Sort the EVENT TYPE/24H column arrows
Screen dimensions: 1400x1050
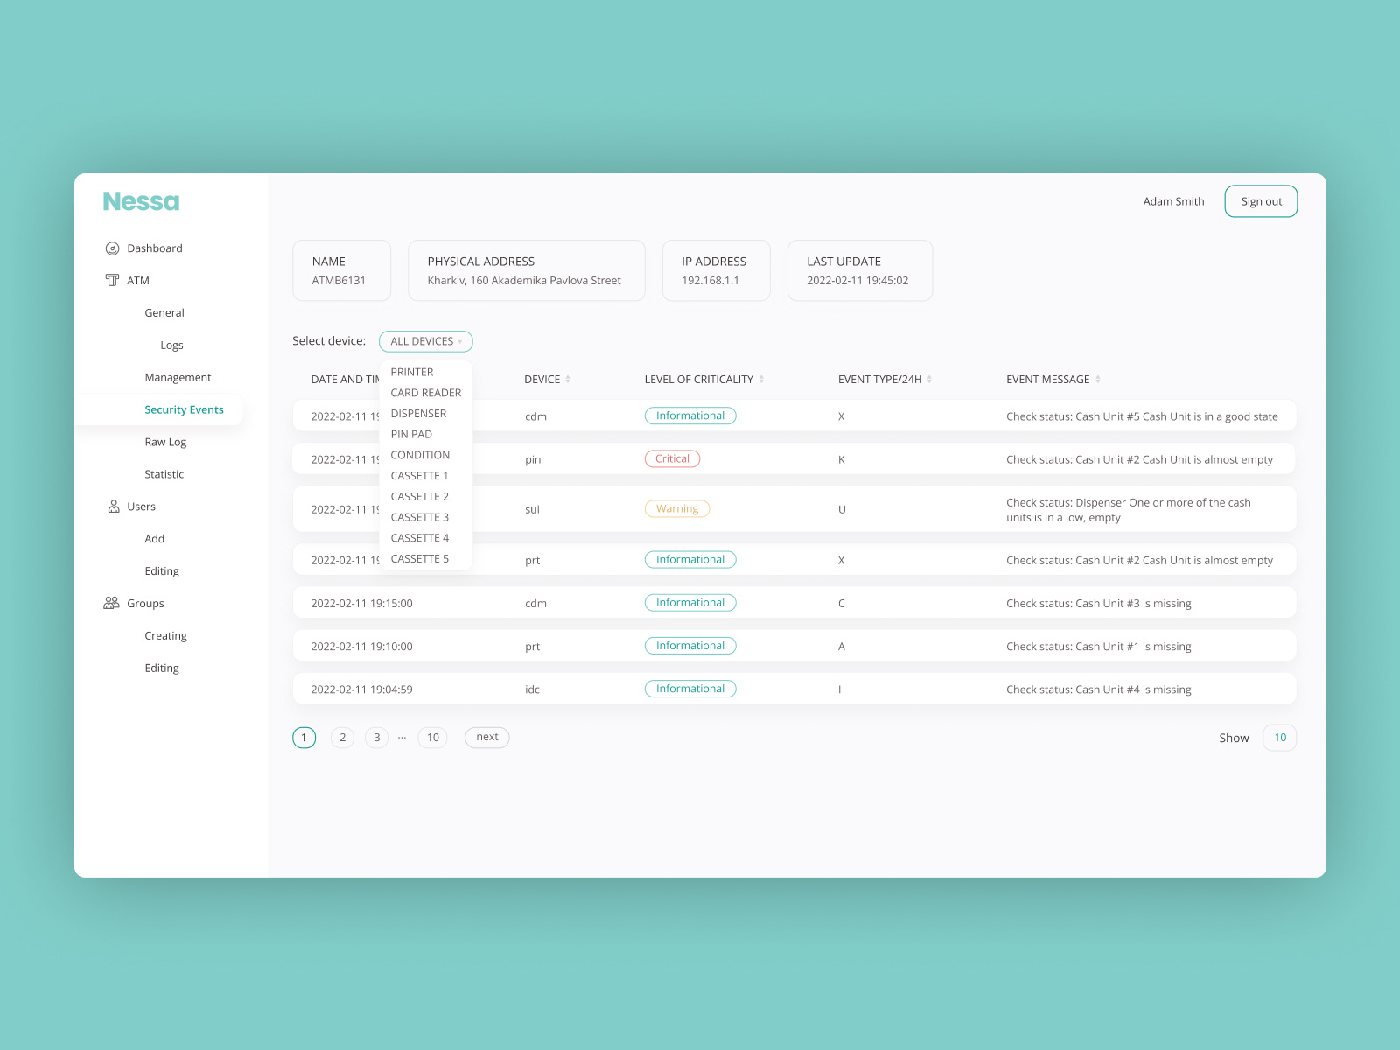tap(930, 379)
